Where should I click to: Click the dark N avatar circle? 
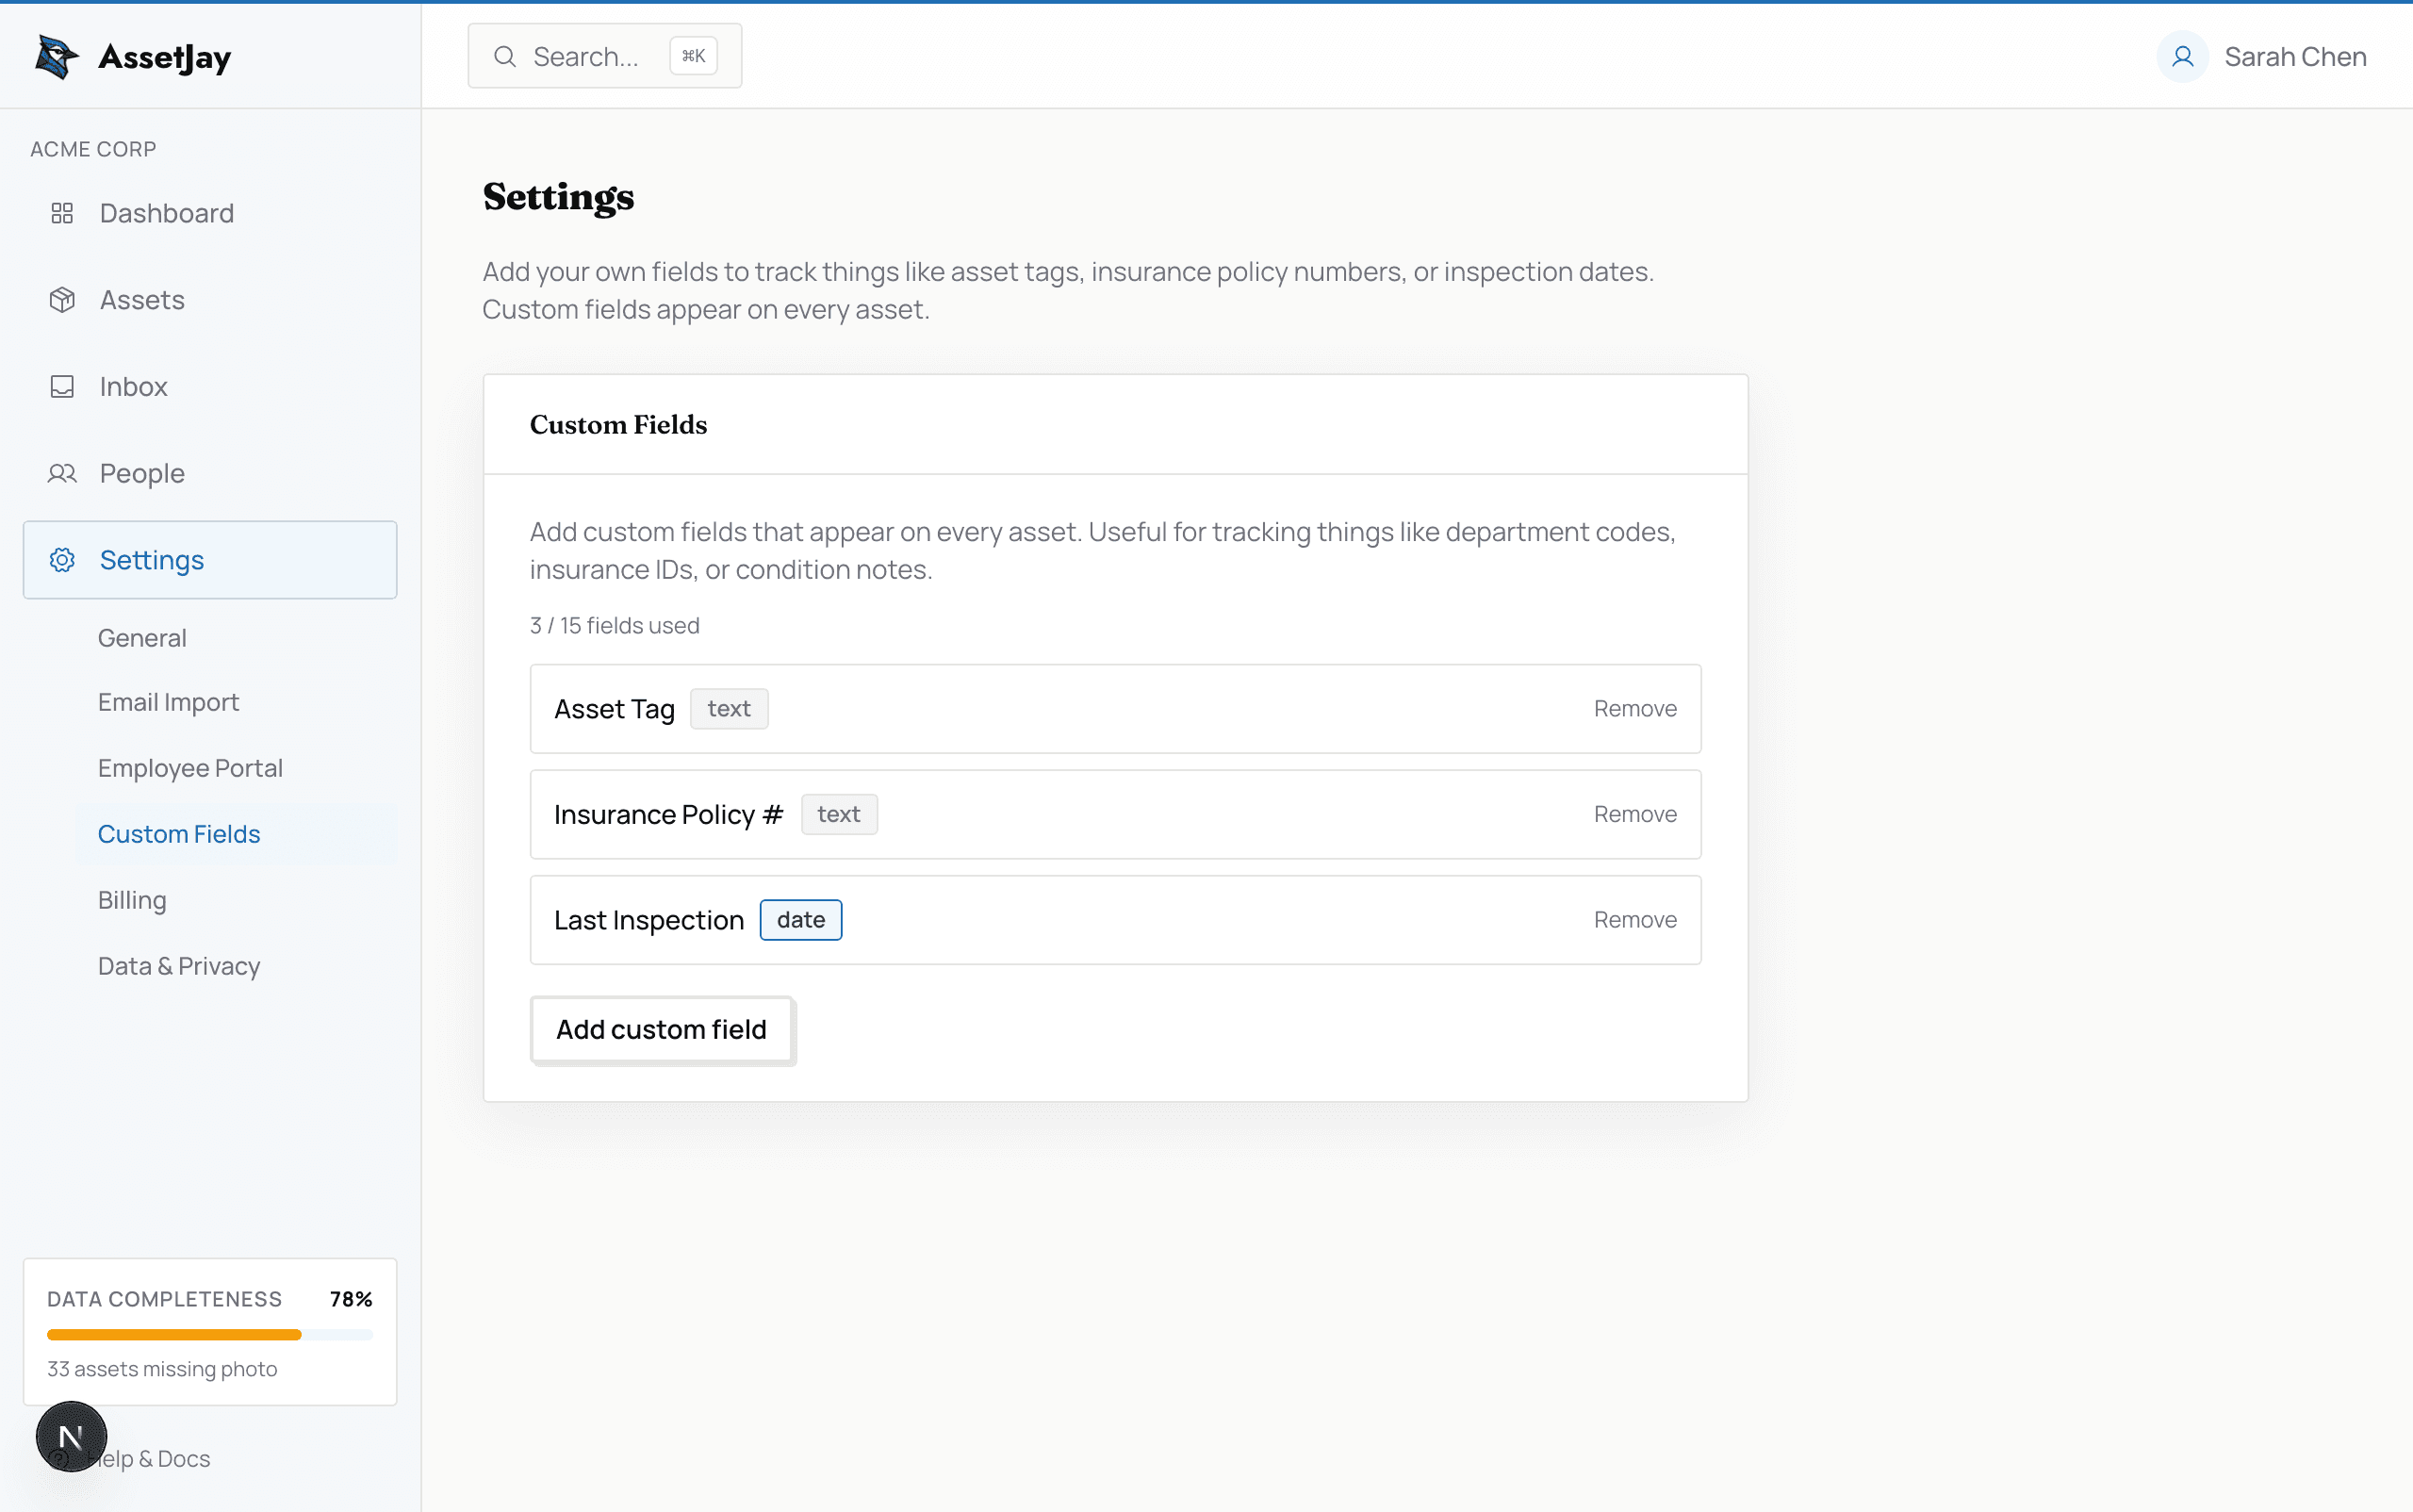pyautogui.click(x=70, y=1436)
